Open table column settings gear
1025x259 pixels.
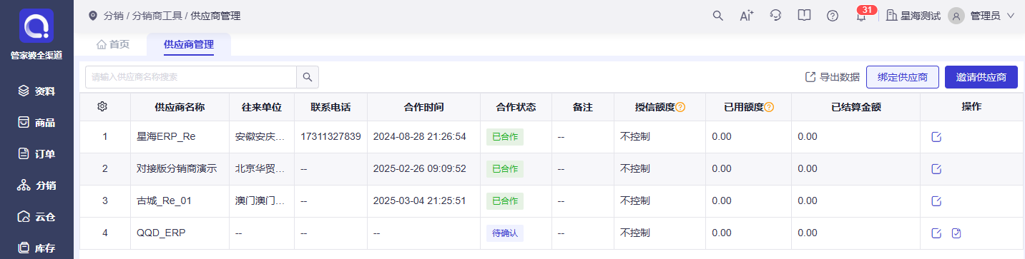click(102, 106)
